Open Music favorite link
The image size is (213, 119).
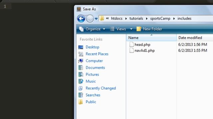pyautogui.click(x=91, y=81)
